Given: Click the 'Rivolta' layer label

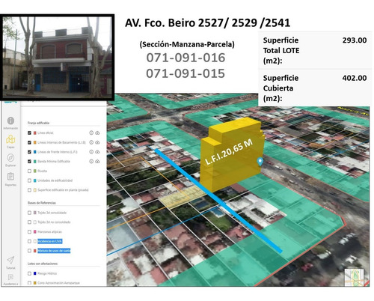Looking at the screenshot, I should 42,171.
